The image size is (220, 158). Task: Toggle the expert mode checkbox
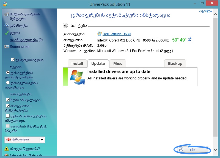13,60
